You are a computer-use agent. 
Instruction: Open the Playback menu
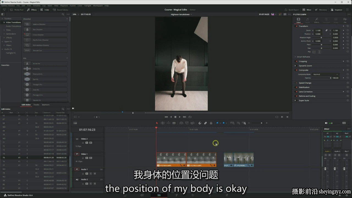[64, 5]
